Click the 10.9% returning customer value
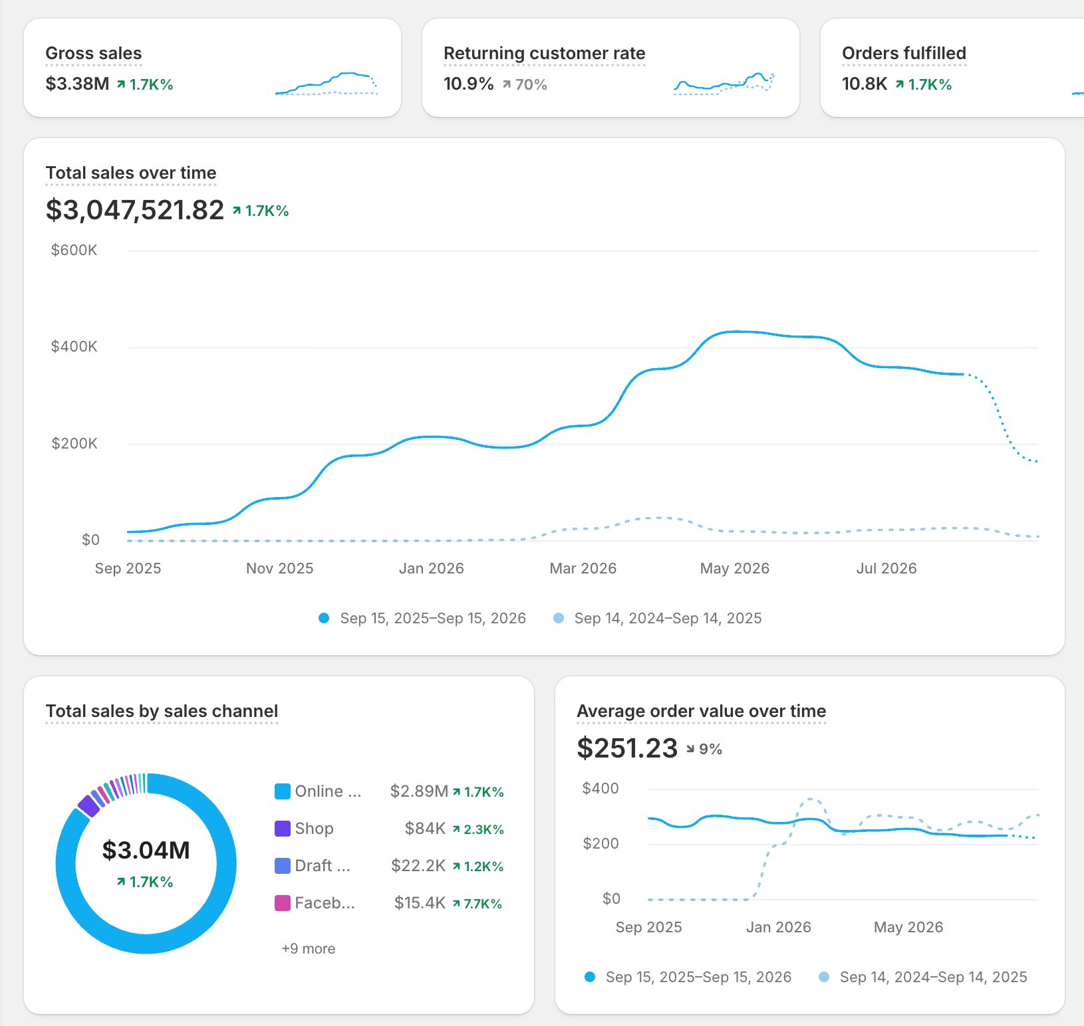The image size is (1084, 1026). click(x=468, y=84)
